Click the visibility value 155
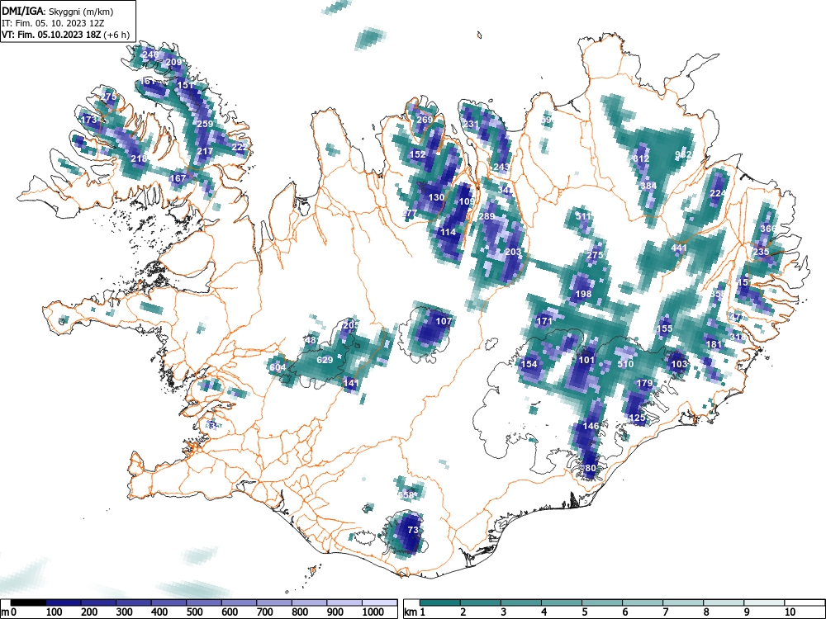This screenshot has height=619, width=826. 665,328
